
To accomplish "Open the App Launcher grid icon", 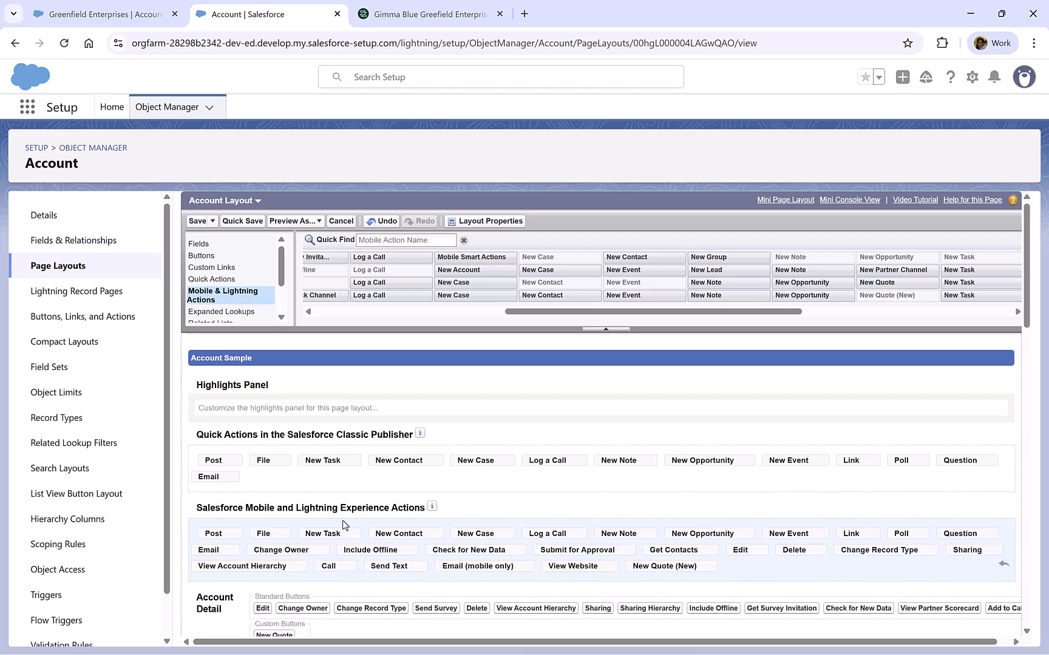I will 27,106.
